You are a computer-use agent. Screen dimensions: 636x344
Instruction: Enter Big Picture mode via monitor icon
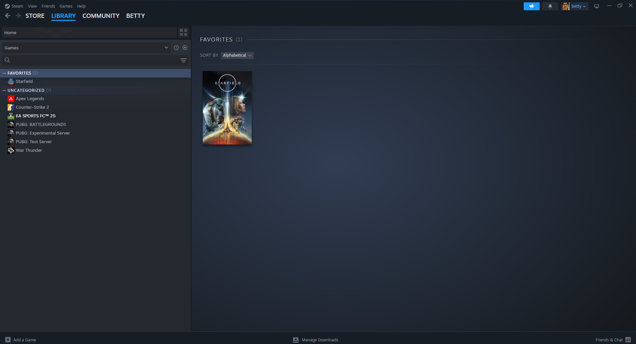597,6
